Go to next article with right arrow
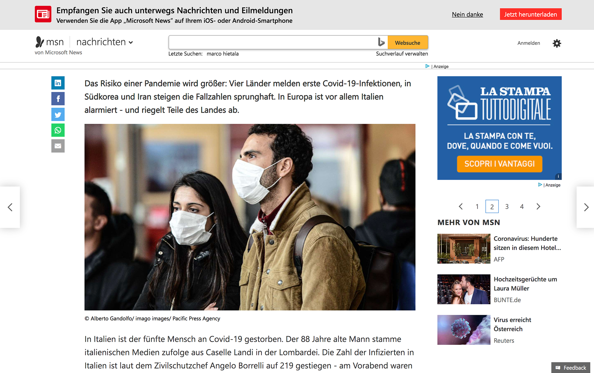This screenshot has width=594, height=373. coord(586,207)
